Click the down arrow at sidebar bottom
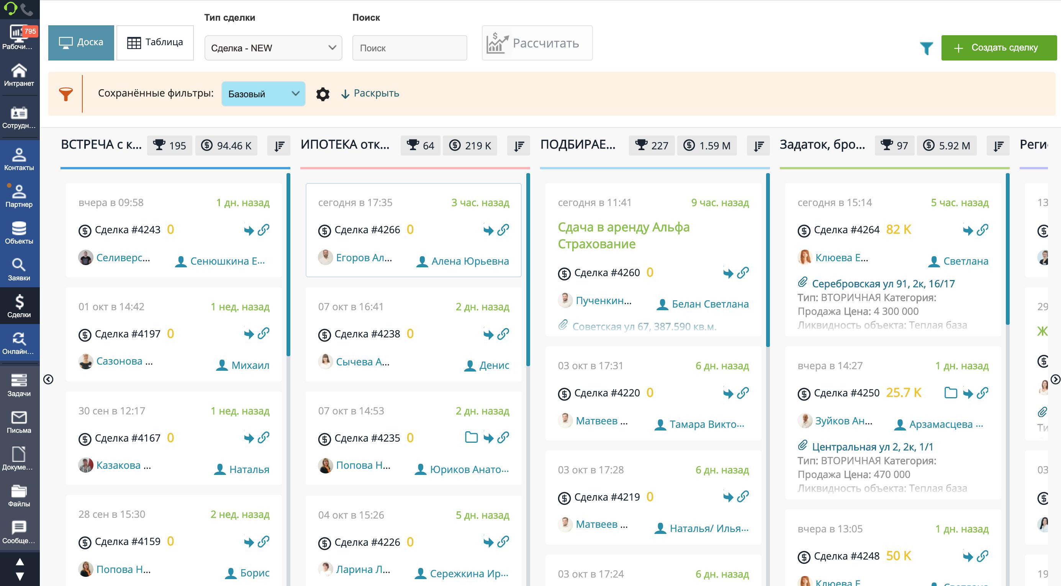Screen dimensions: 1061x586 [x=20, y=576]
